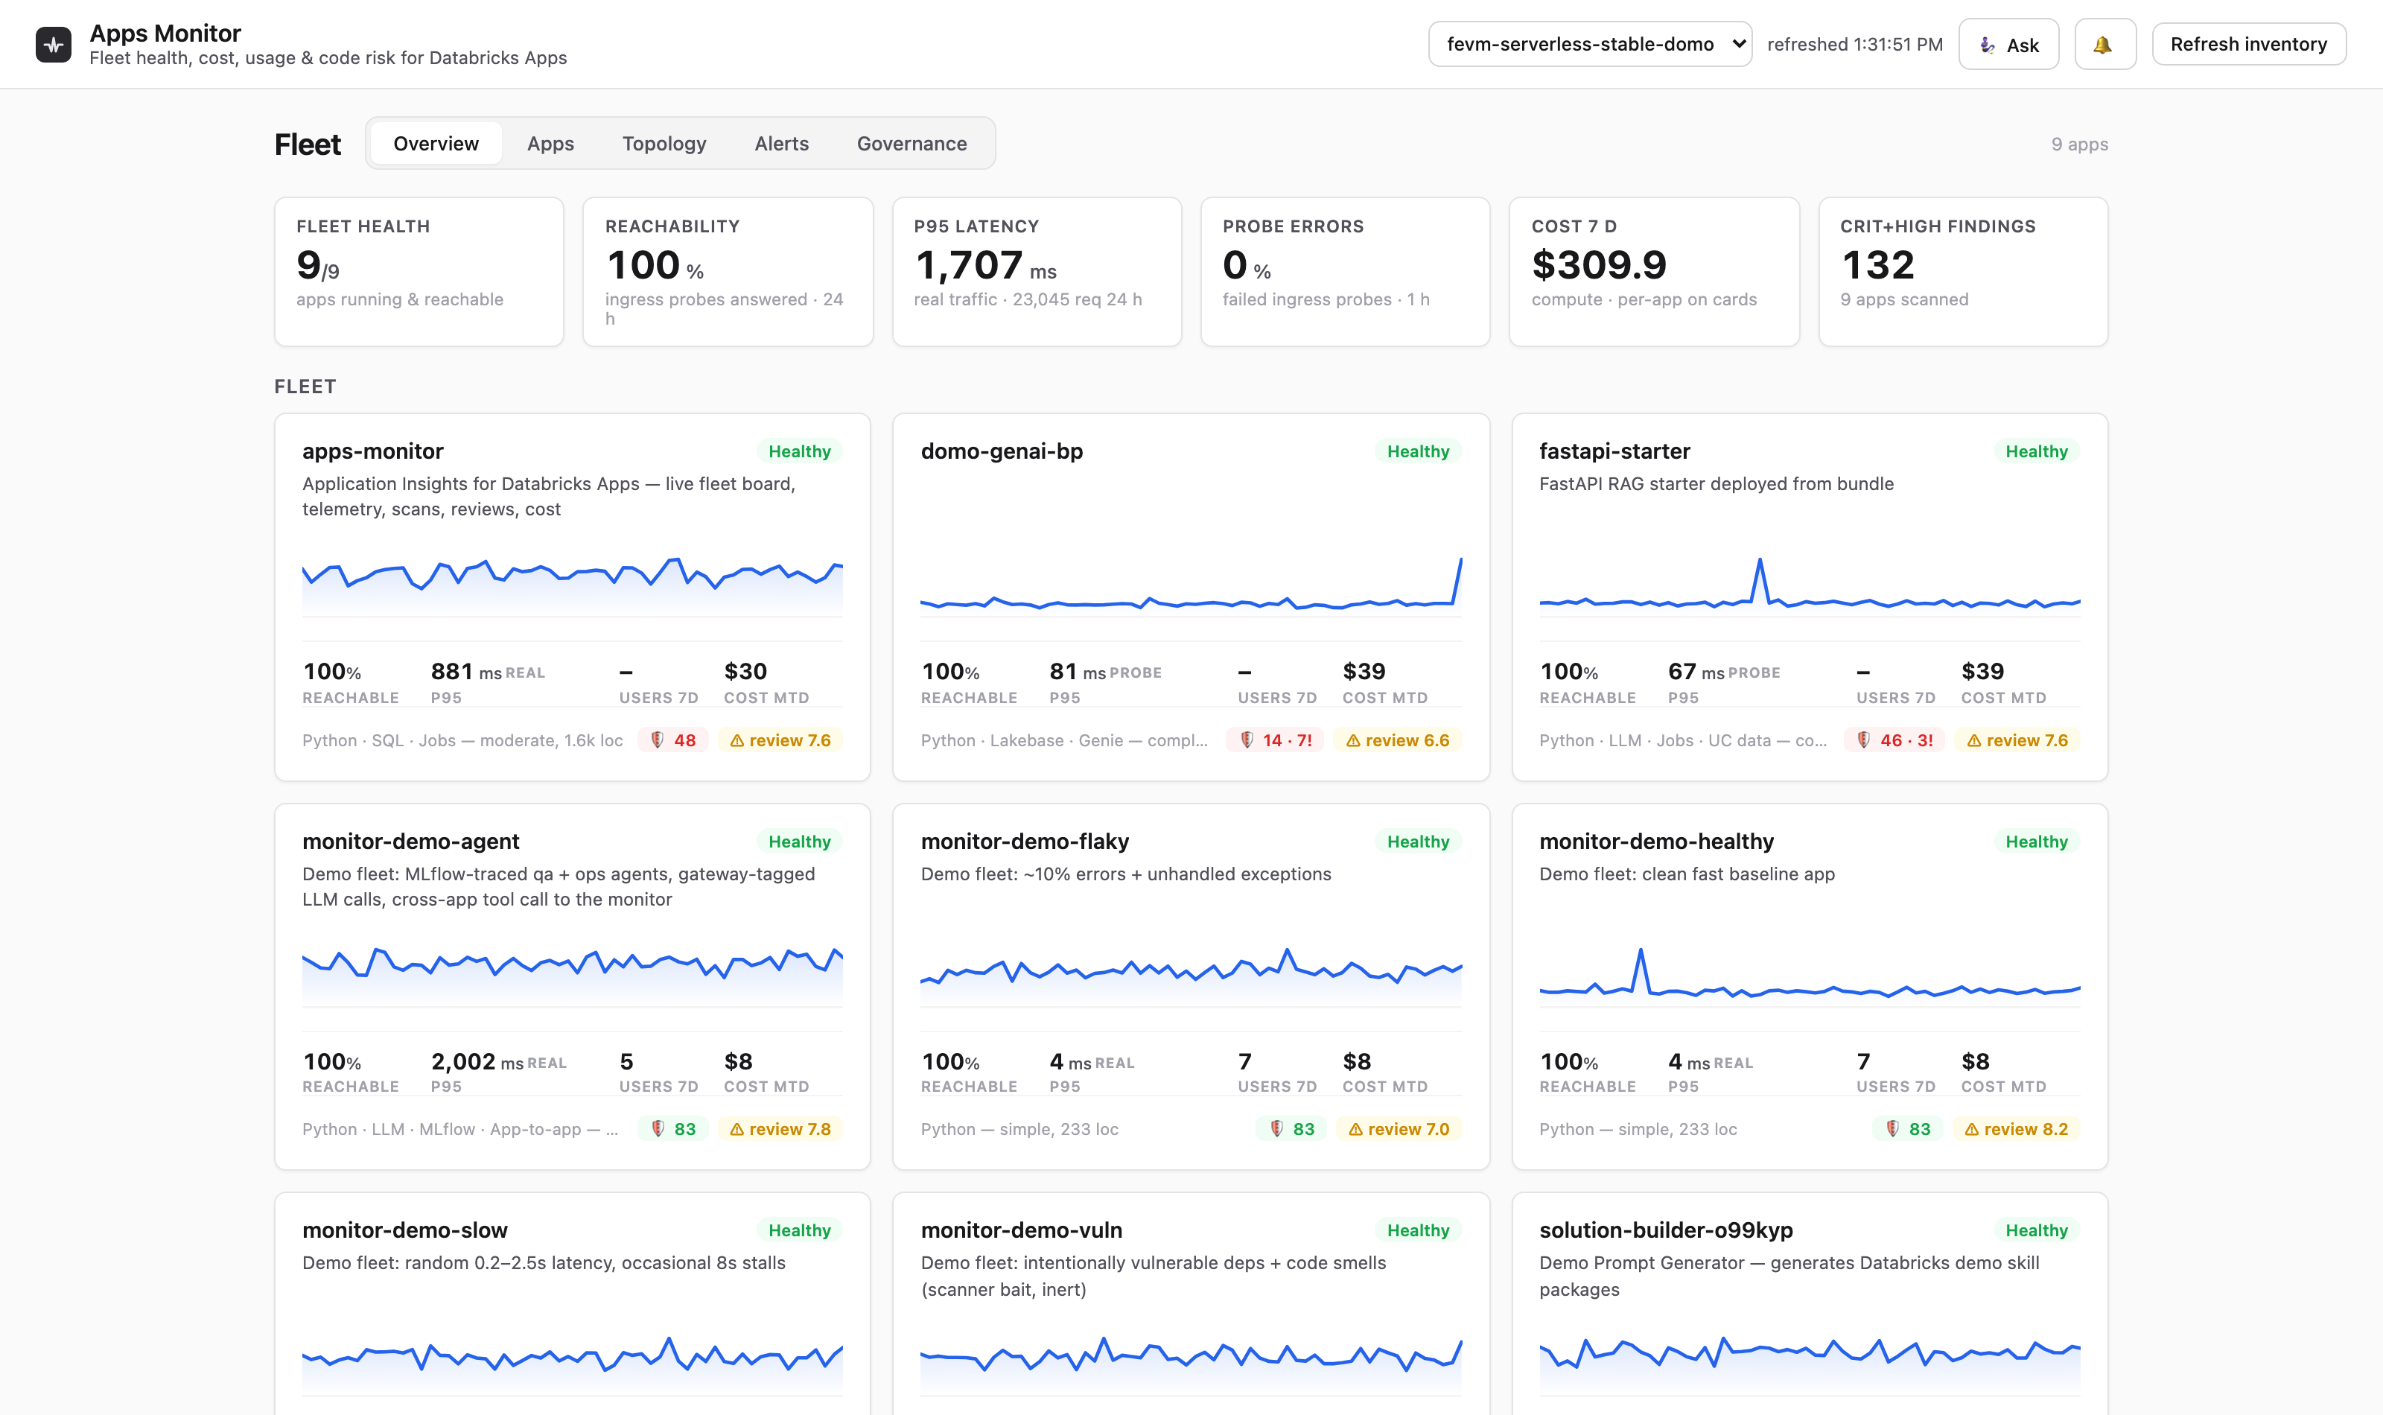The width and height of the screenshot is (2383, 1415).
Task: Click the 5 USERS 7D value on monitor-demo-agent
Action: click(x=626, y=1061)
